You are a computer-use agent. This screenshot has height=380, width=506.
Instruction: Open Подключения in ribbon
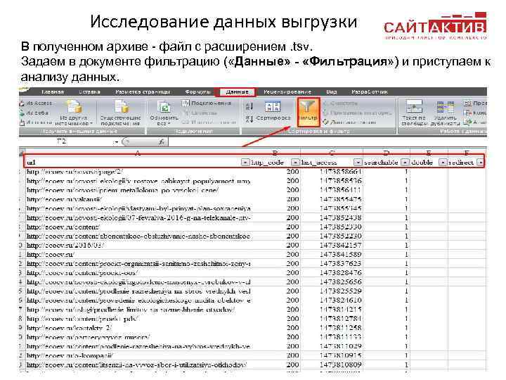point(207,103)
